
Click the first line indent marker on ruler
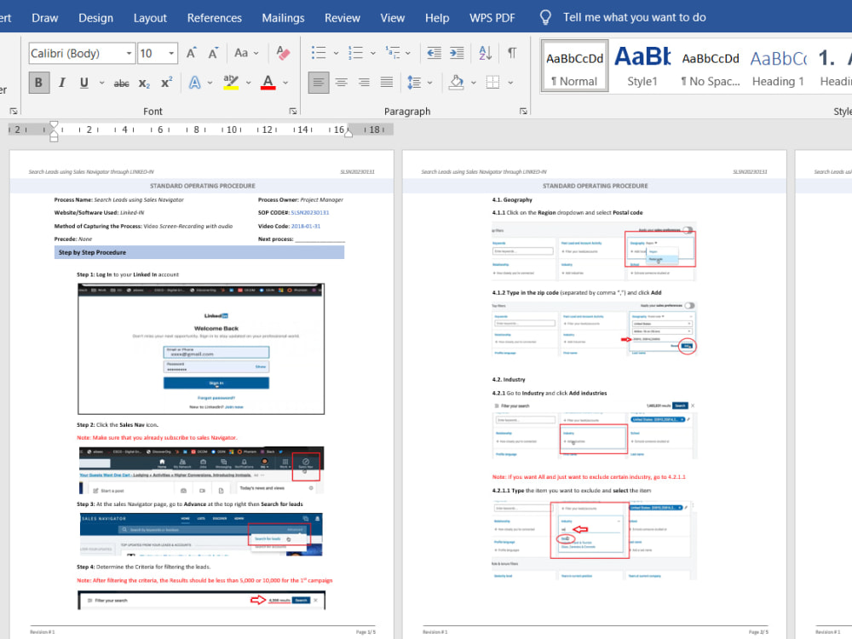54,125
